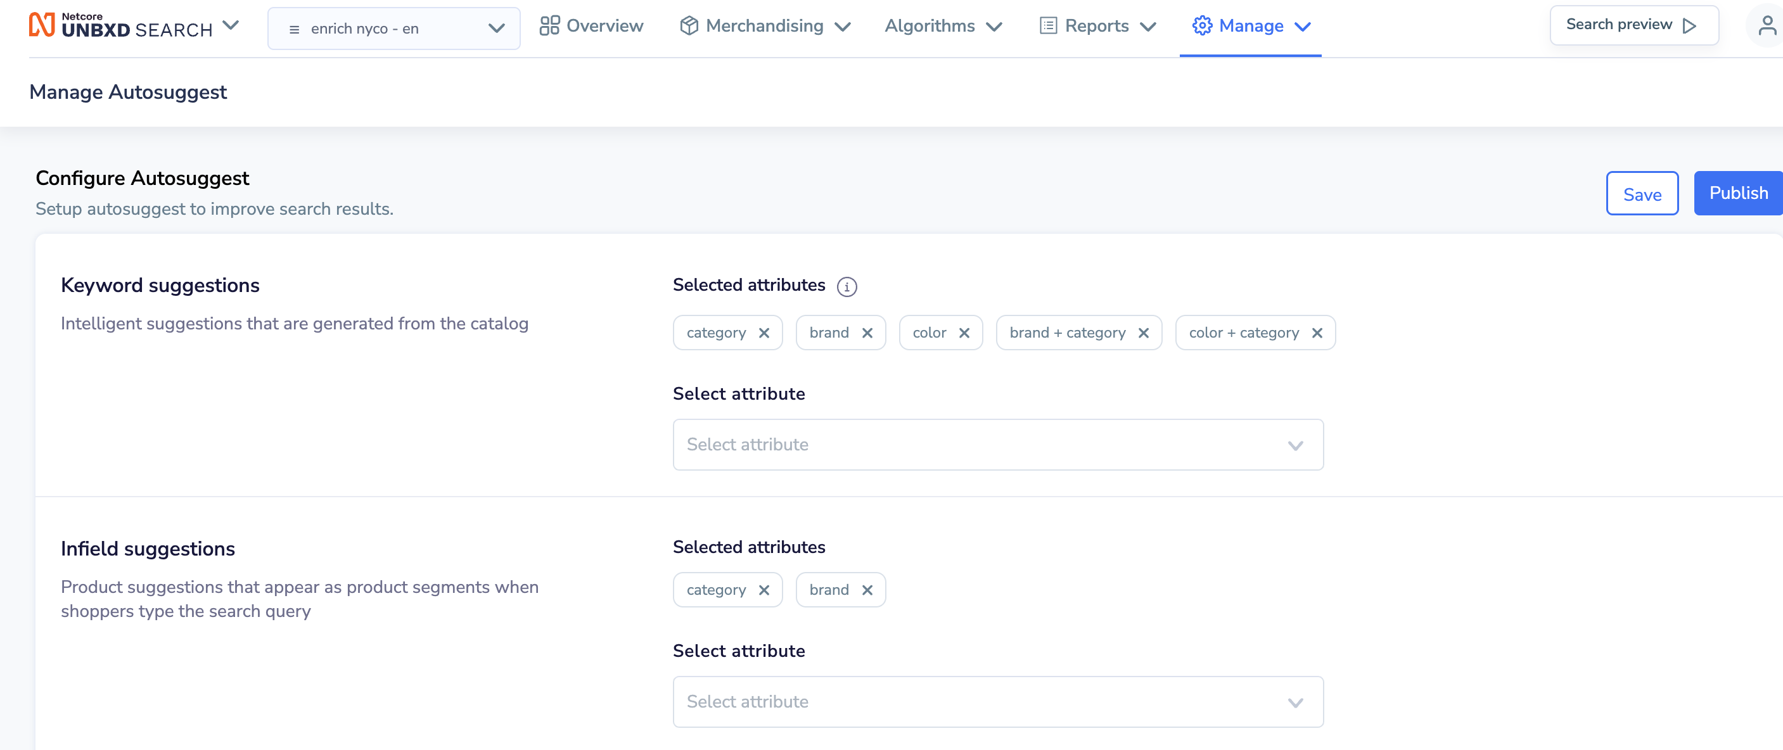Image resolution: width=1783 pixels, height=750 pixels.
Task: Click the Netcore Unbxd logo icon
Action: coord(42,25)
